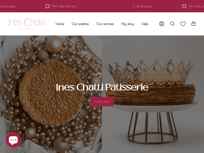This screenshot has width=204, height=153.
Task: Click the Ines Chatti Patisserie hero heading
Action: tap(102, 87)
